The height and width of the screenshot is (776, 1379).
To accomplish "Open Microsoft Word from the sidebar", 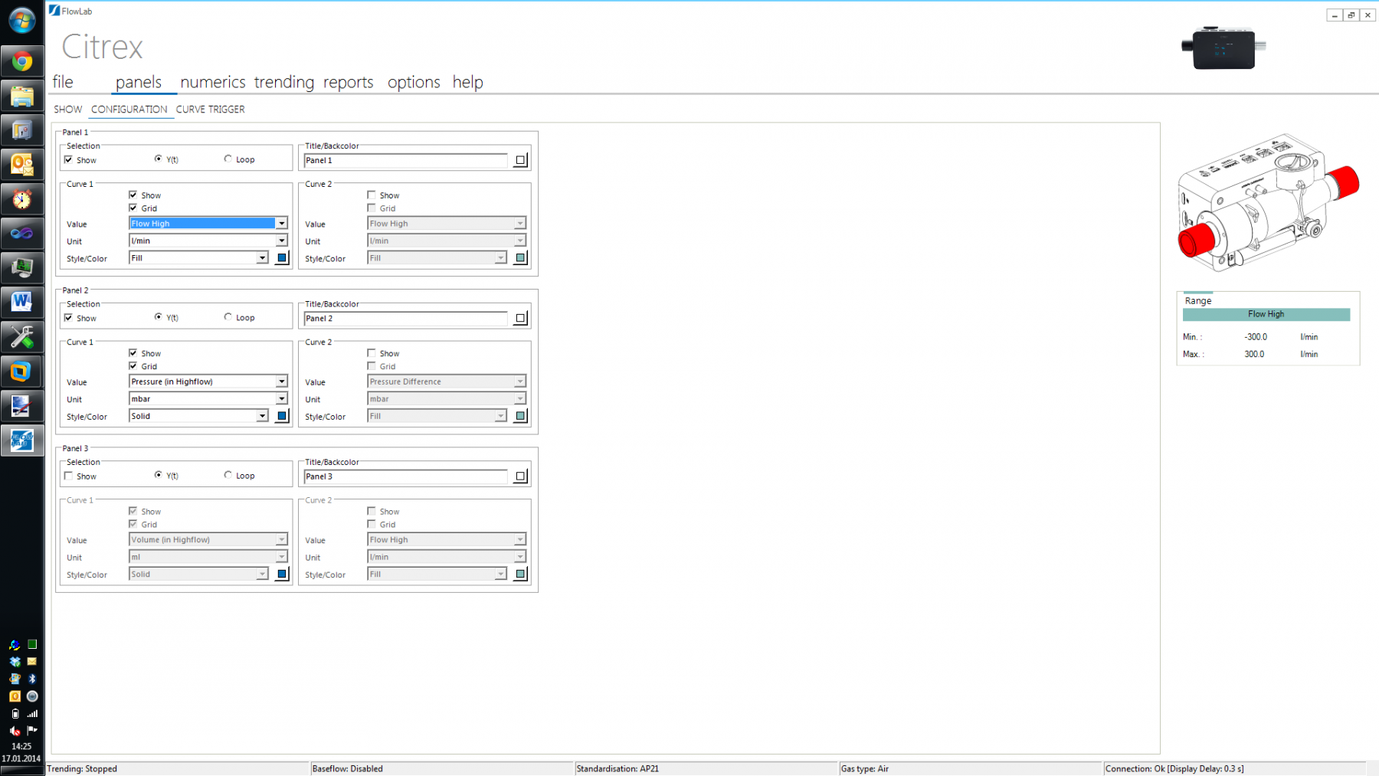I will coord(22,302).
